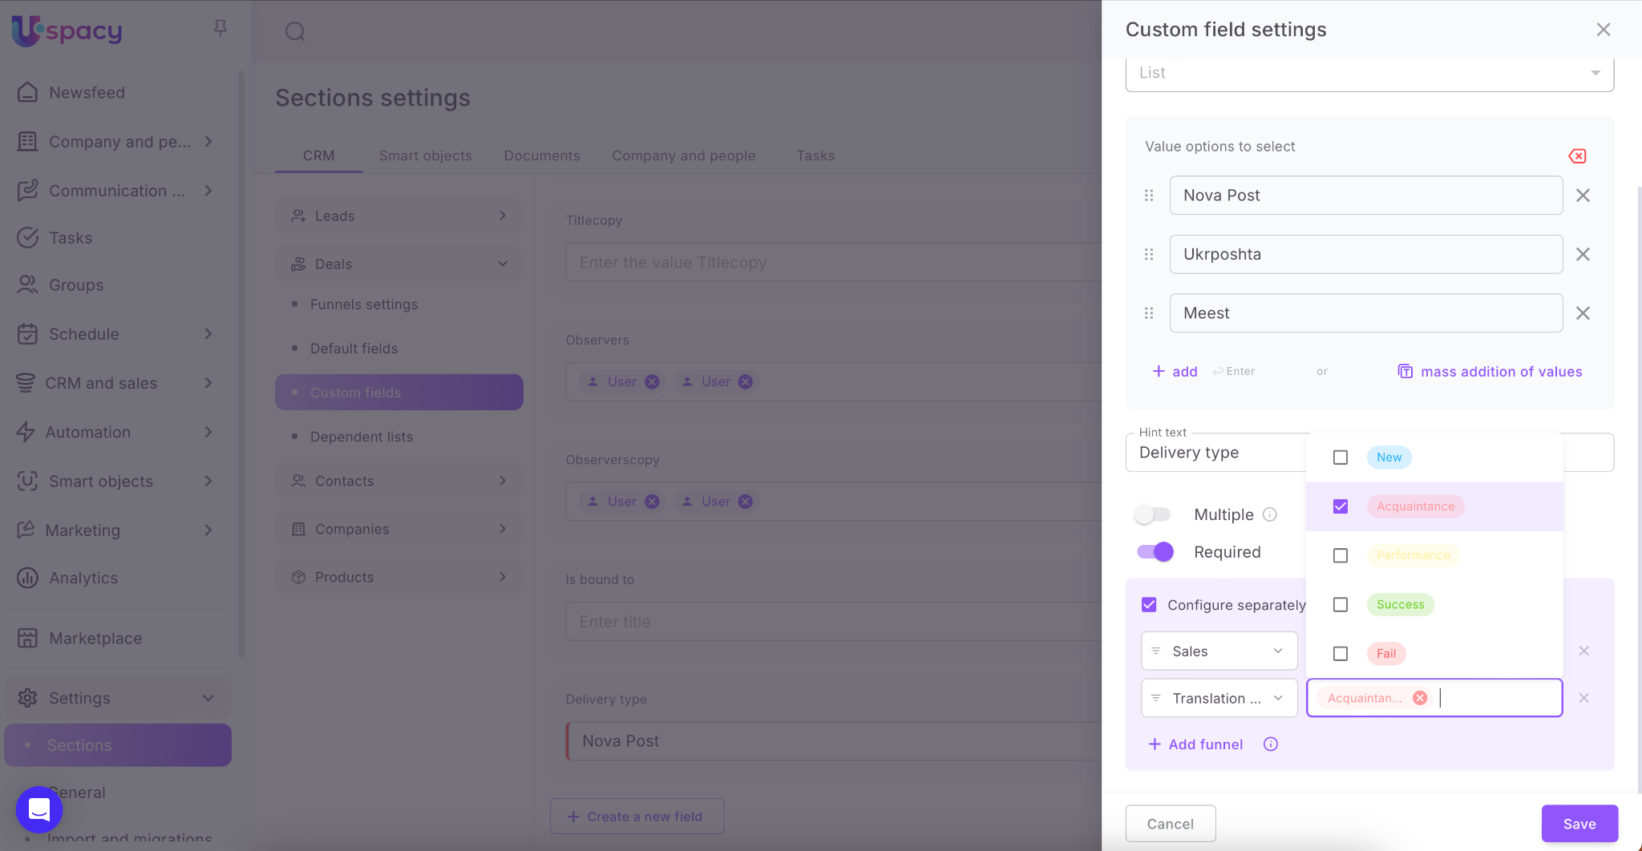The image size is (1642, 851).
Task: Check the Success stage checkbox
Action: [1340, 605]
